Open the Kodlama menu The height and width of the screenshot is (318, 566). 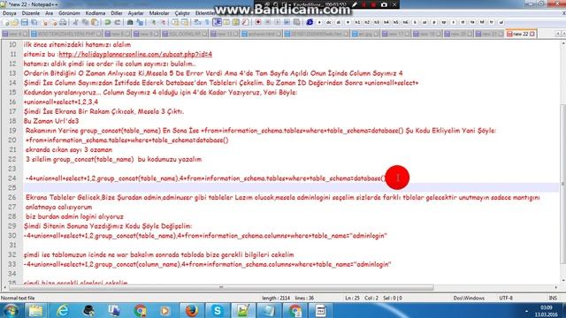click(x=96, y=13)
